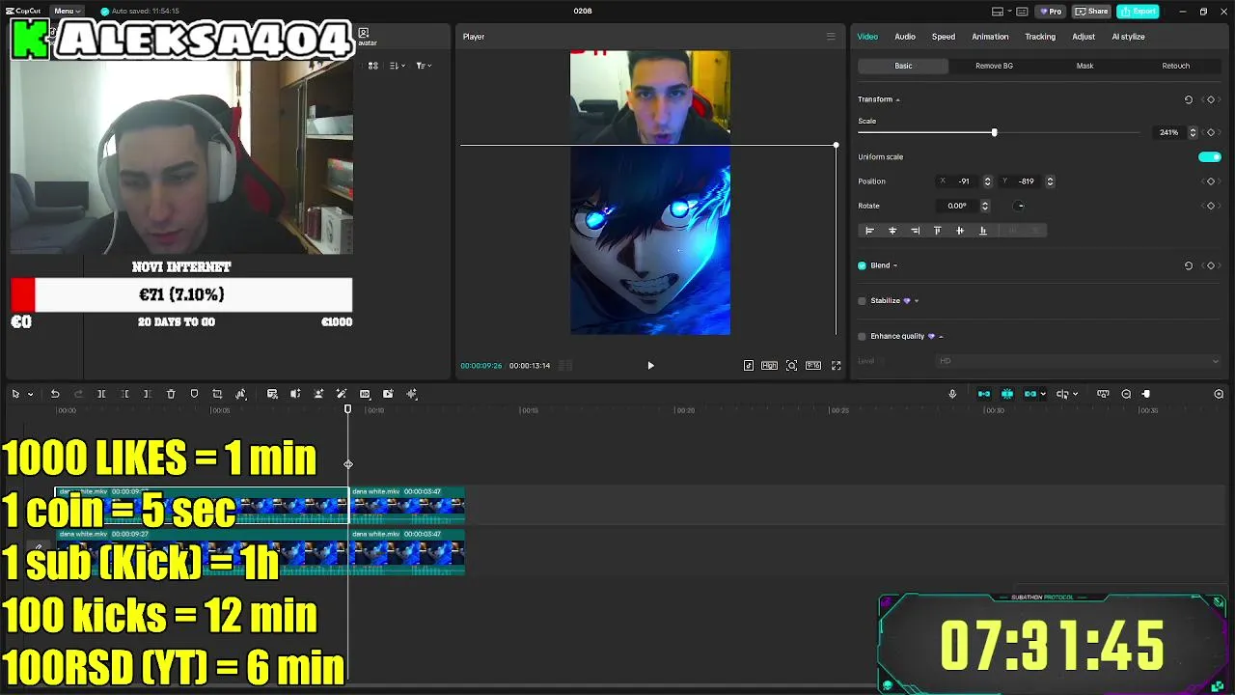Click the HD enhance icon in timeline toolbar

pos(365,394)
